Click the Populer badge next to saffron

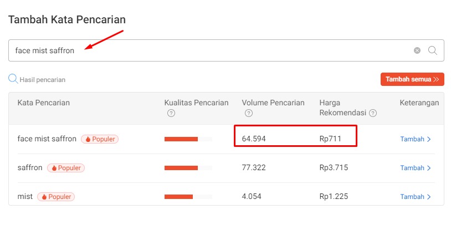[65, 168]
